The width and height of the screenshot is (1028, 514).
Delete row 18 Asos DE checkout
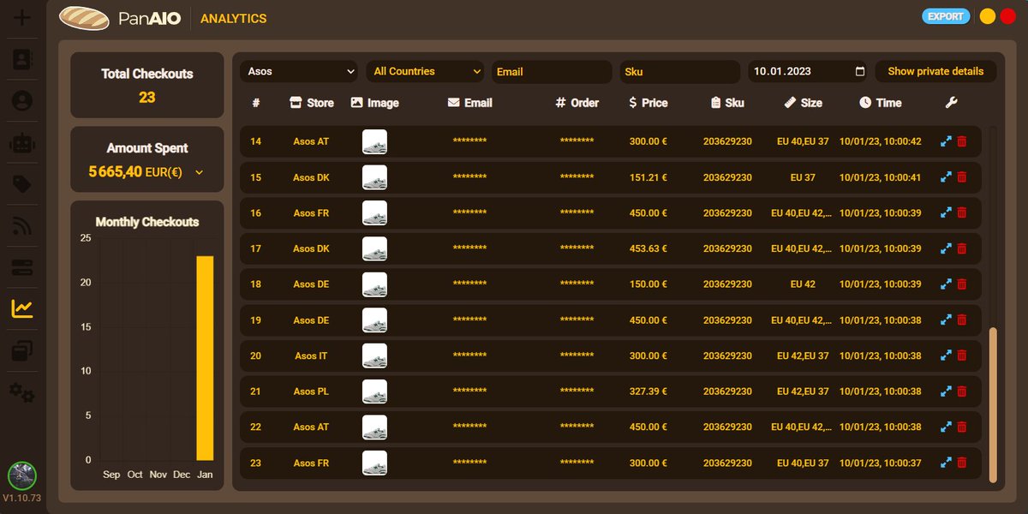tap(961, 284)
